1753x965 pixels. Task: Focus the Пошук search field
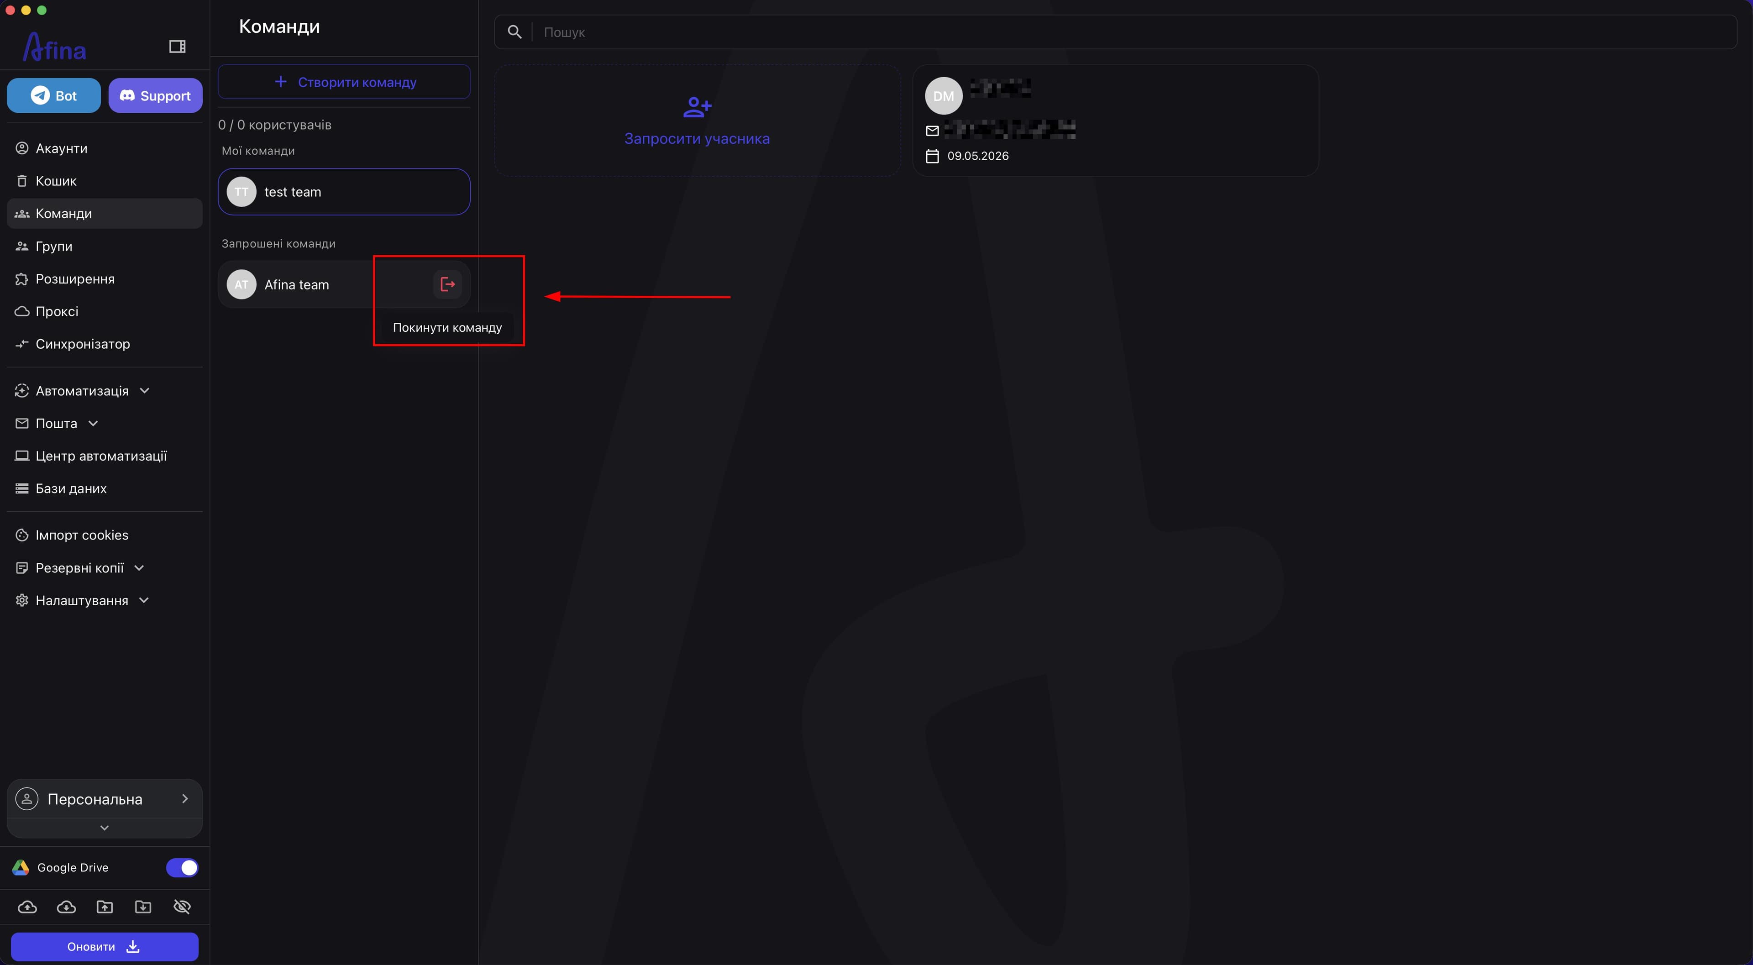coord(1116,32)
